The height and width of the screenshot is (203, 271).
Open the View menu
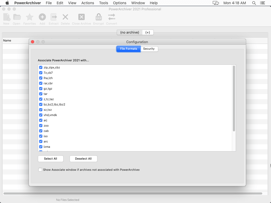pos(72,3)
